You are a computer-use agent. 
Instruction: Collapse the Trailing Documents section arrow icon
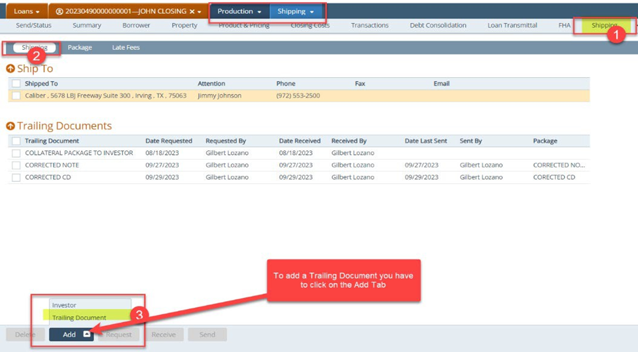click(10, 126)
